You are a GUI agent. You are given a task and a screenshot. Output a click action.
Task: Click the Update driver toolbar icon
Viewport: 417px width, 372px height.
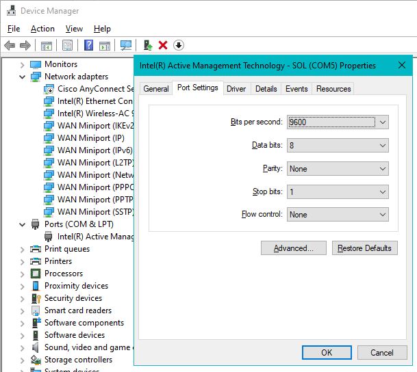coord(148,45)
